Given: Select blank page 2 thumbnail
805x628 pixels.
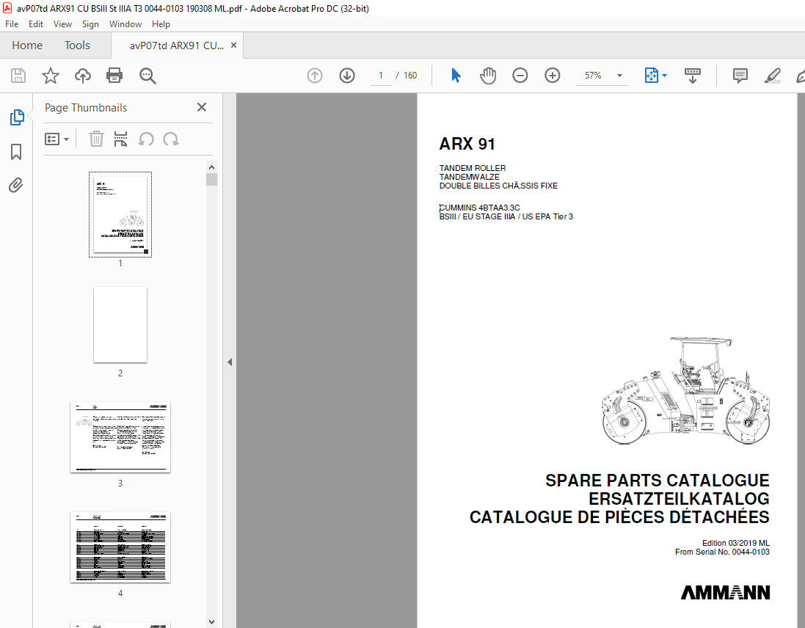Looking at the screenshot, I should (x=120, y=325).
